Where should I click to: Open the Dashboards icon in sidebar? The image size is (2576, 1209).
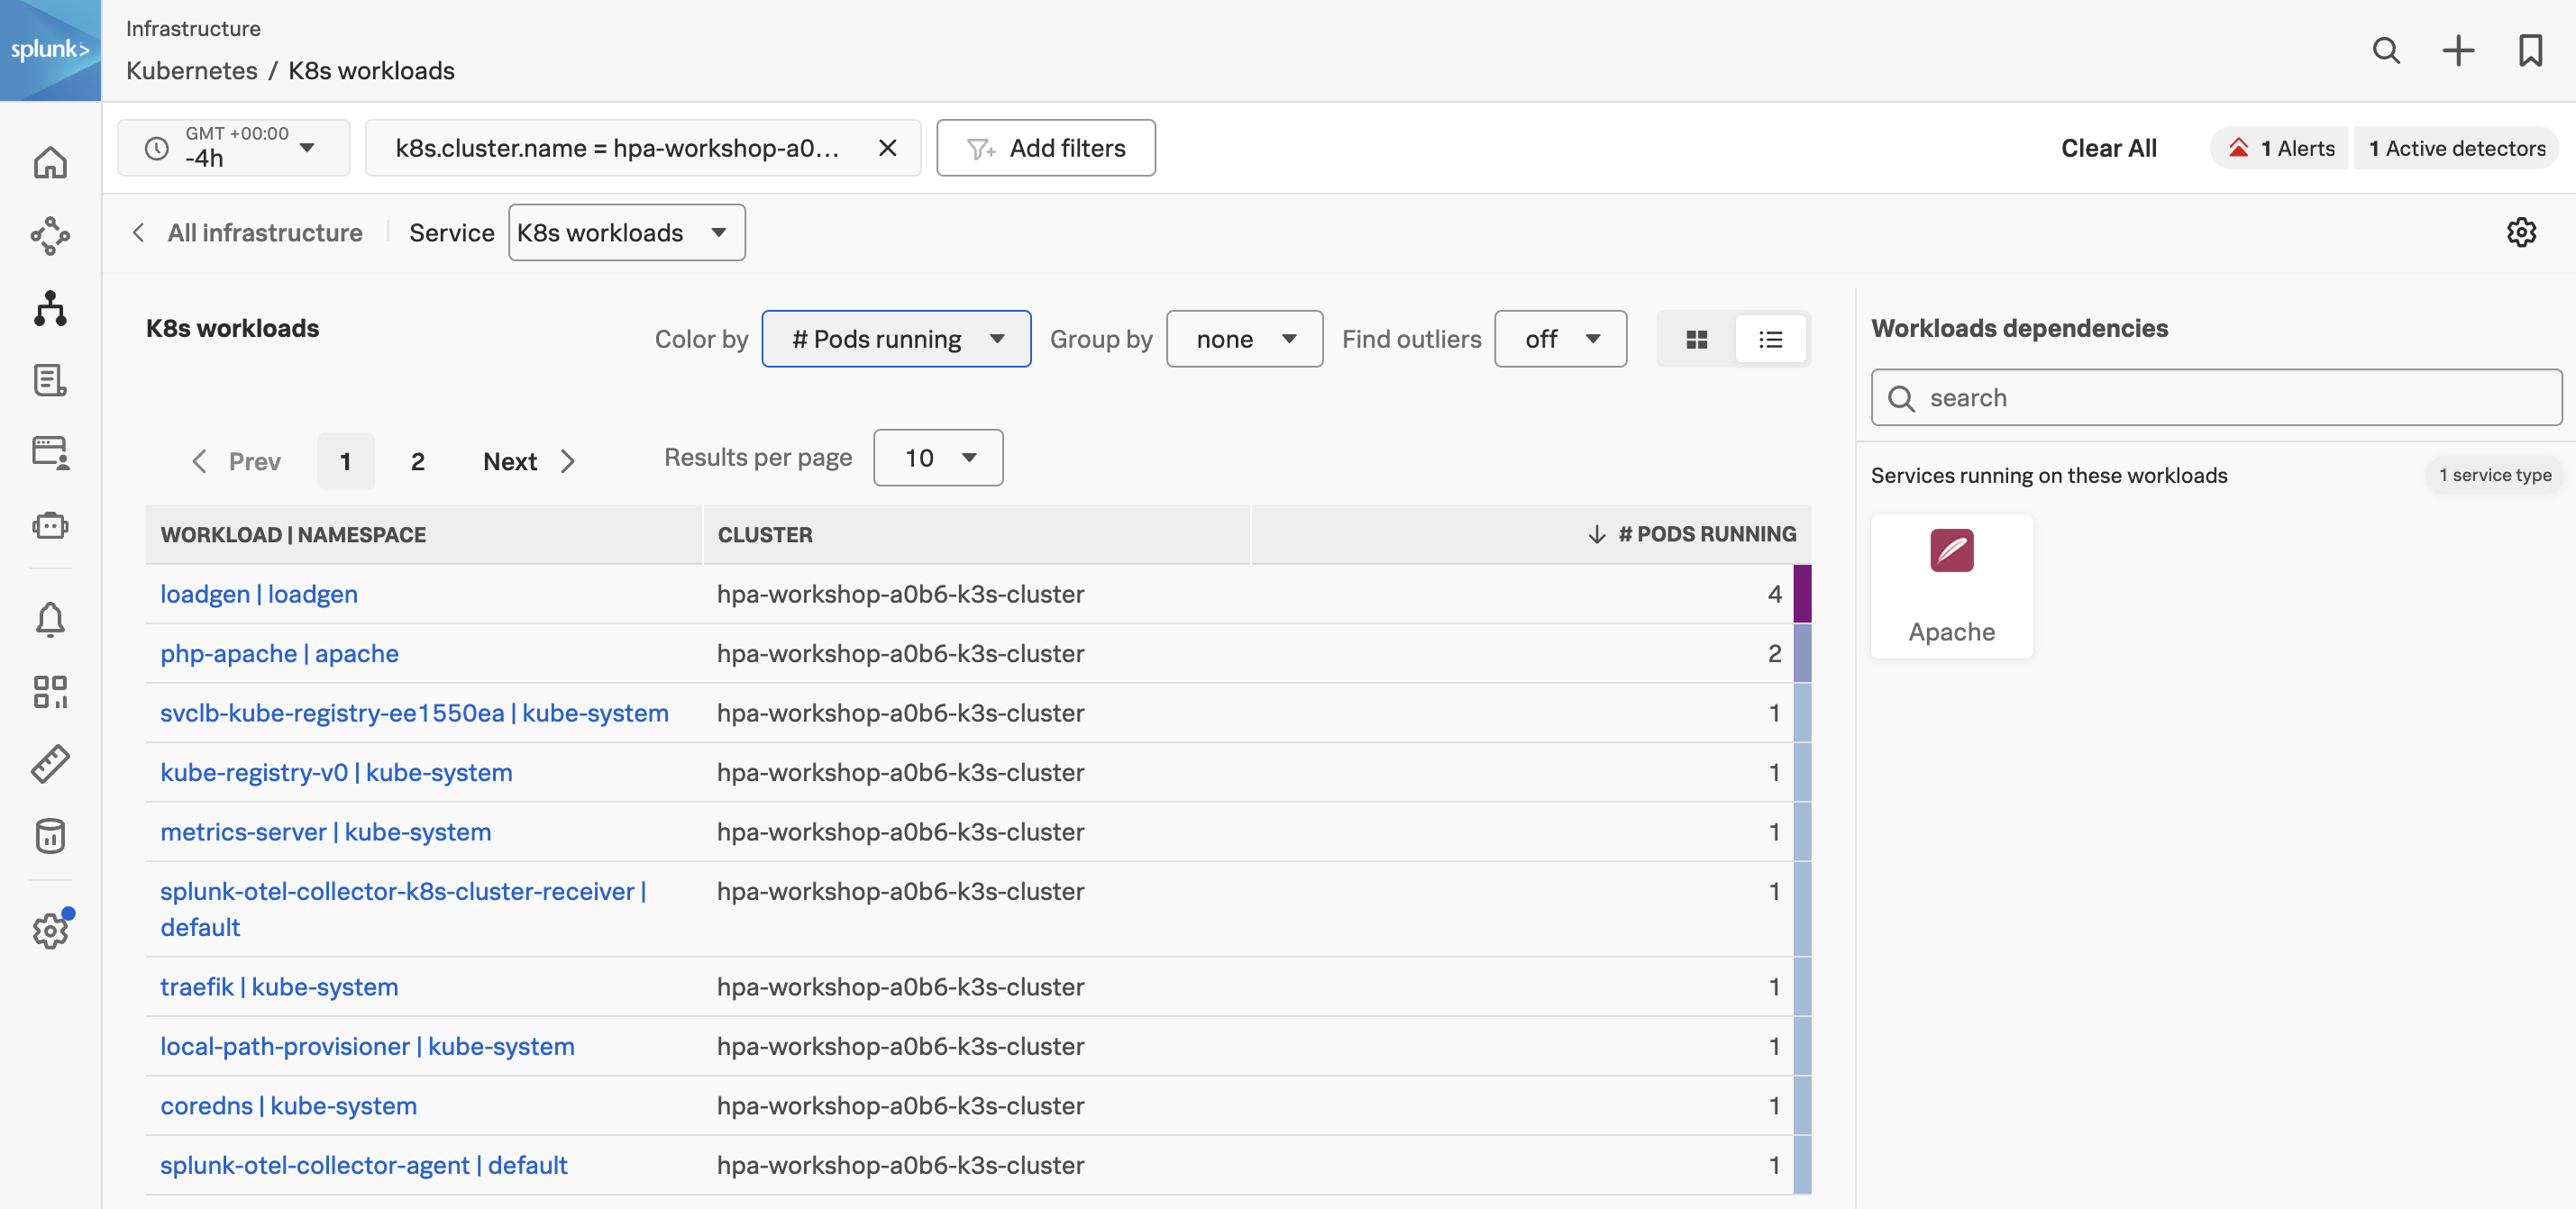coord(50,691)
